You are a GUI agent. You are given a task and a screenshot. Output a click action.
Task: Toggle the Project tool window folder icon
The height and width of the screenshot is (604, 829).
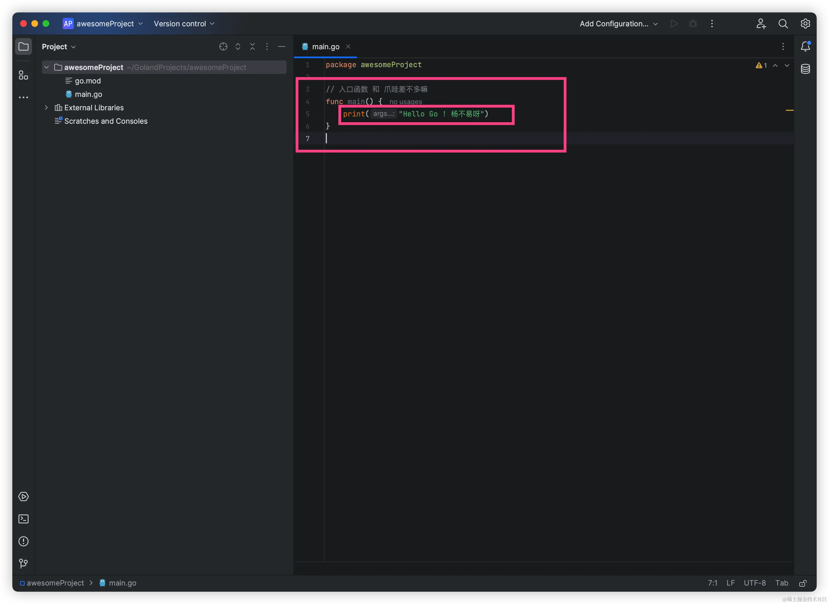(24, 46)
